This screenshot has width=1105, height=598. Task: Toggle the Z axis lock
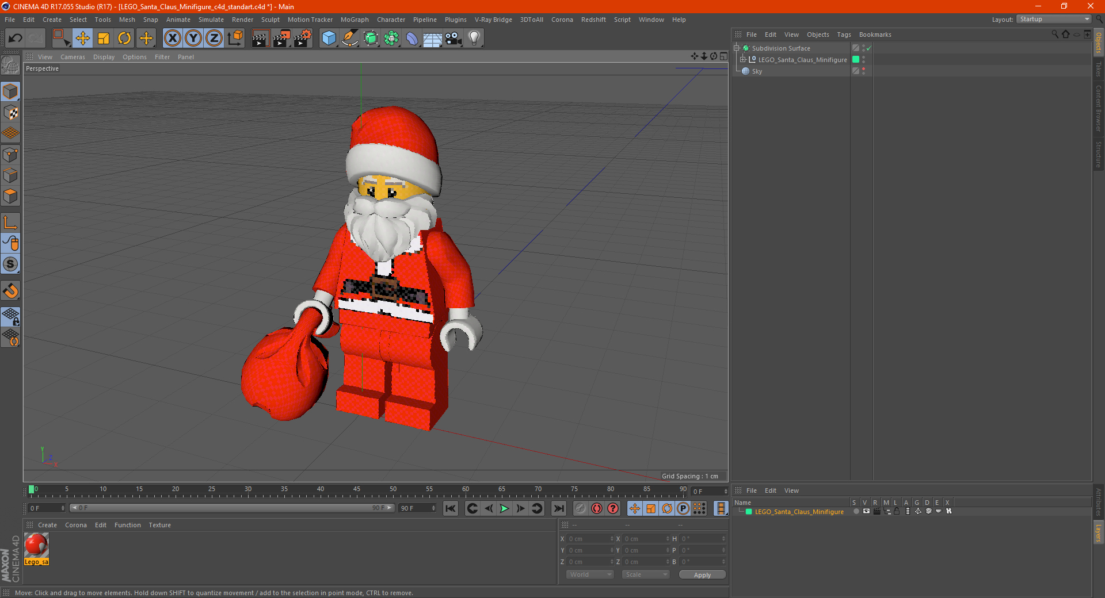pos(214,39)
